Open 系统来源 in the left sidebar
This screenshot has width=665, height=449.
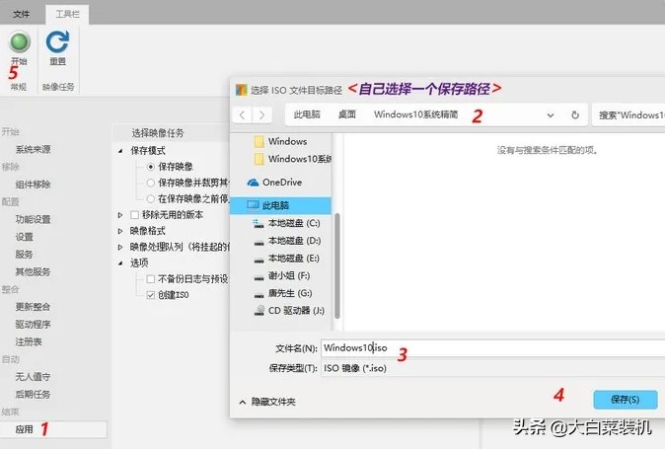click(x=34, y=149)
